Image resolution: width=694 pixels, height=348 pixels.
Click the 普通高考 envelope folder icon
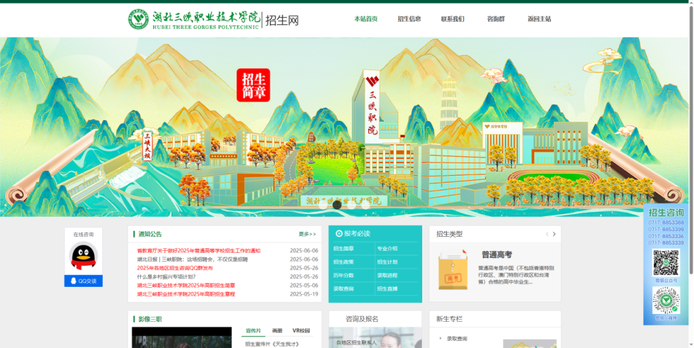(452, 271)
